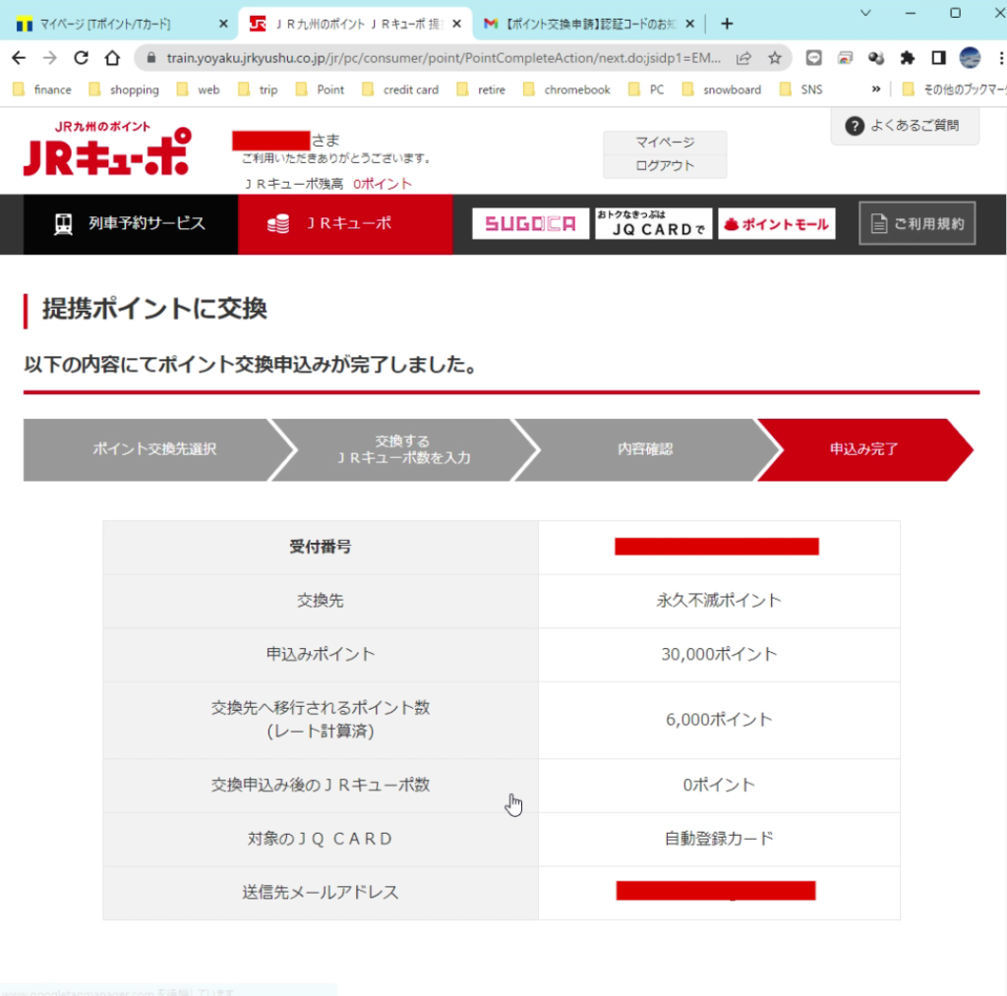Open the SUGOCA banner link
The image size is (1007, 996).
tap(530, 223)
